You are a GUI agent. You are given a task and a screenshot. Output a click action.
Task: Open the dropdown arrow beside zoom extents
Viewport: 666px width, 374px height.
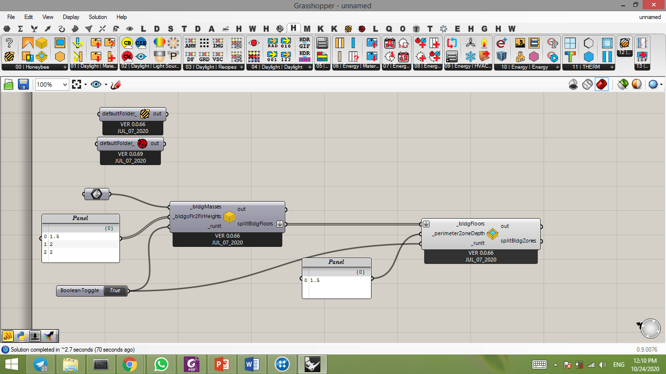tap(86, 85)
